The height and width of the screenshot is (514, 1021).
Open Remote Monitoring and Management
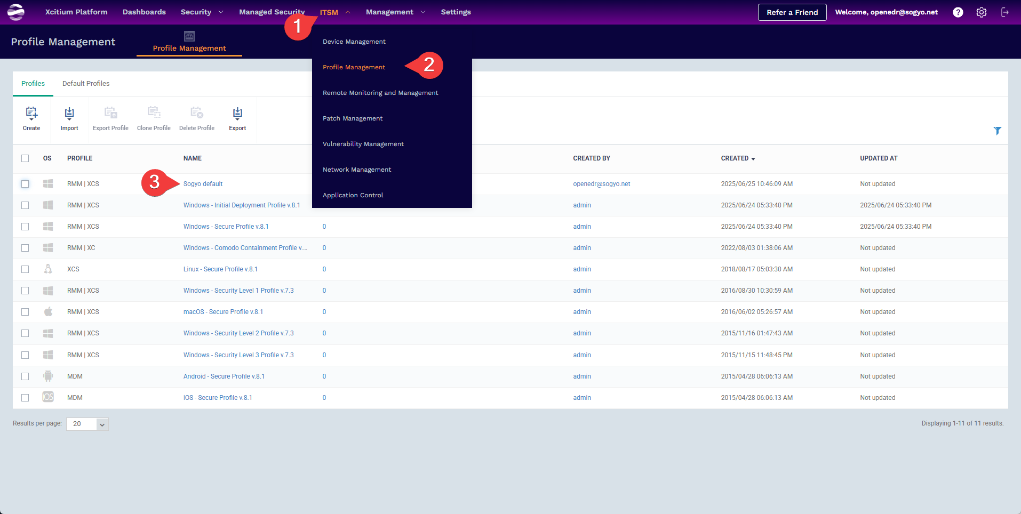tap(380, 93)
